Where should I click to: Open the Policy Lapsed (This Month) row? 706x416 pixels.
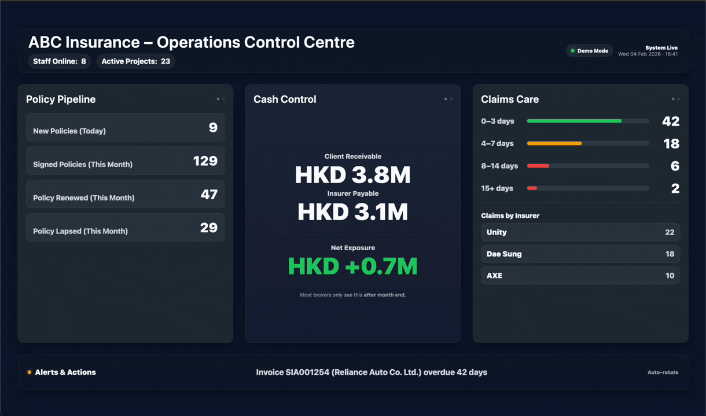coord(125,228)
